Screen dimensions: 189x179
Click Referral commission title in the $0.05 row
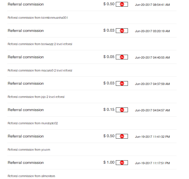pos(26,57)
